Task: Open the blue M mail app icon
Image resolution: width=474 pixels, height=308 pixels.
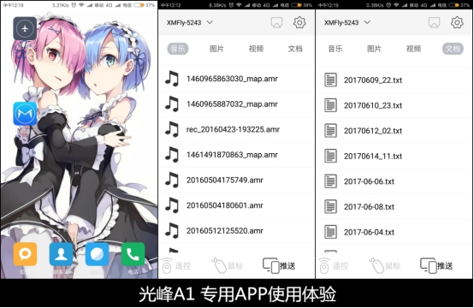Action: (x=25, y=114)
